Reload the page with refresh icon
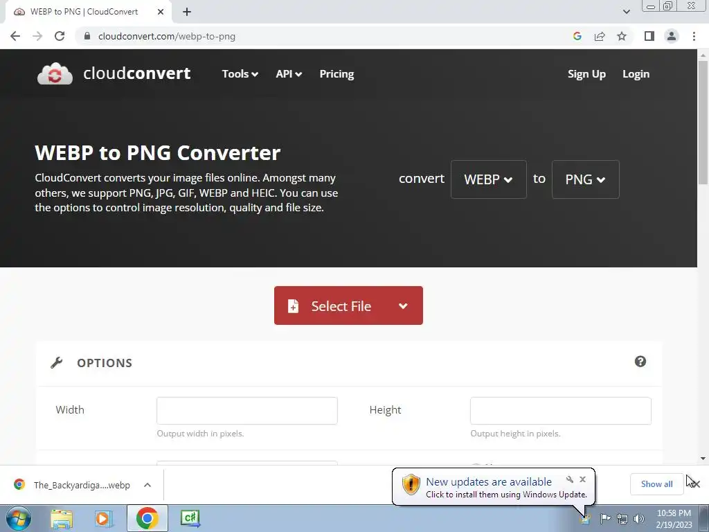 pyautogui.click(x=60, y=36)
